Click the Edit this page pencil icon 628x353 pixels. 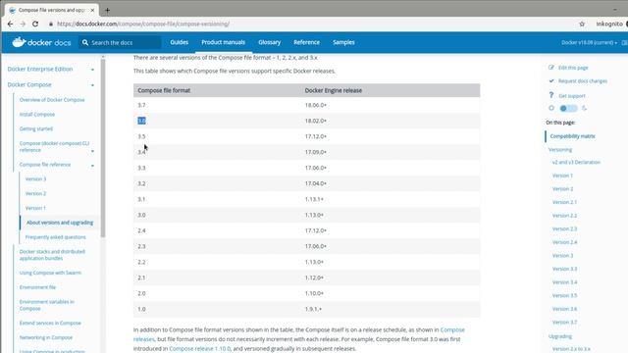coord(551,68)
